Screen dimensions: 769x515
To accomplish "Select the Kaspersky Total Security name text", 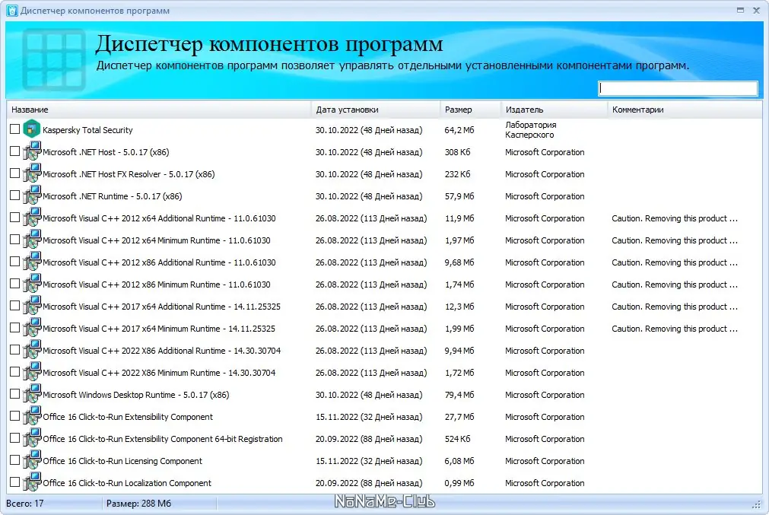I will pos(87,130).
